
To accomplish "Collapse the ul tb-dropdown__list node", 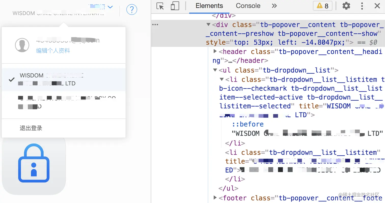I will click(215, 70).
